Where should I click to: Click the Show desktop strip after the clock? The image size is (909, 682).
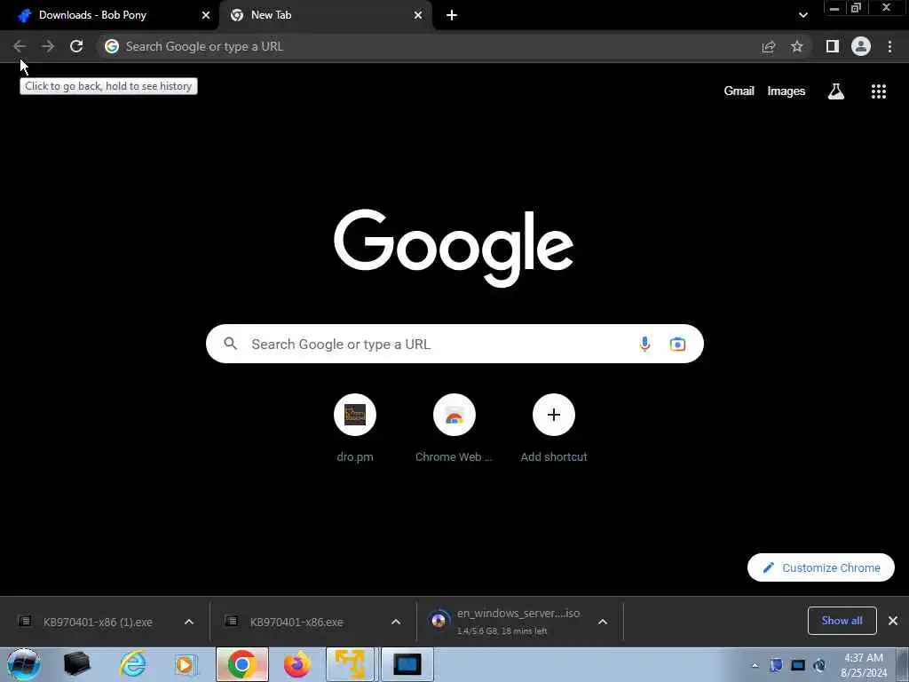coord(903,665)
